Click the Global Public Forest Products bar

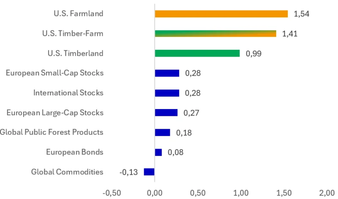tap(162, 132)
